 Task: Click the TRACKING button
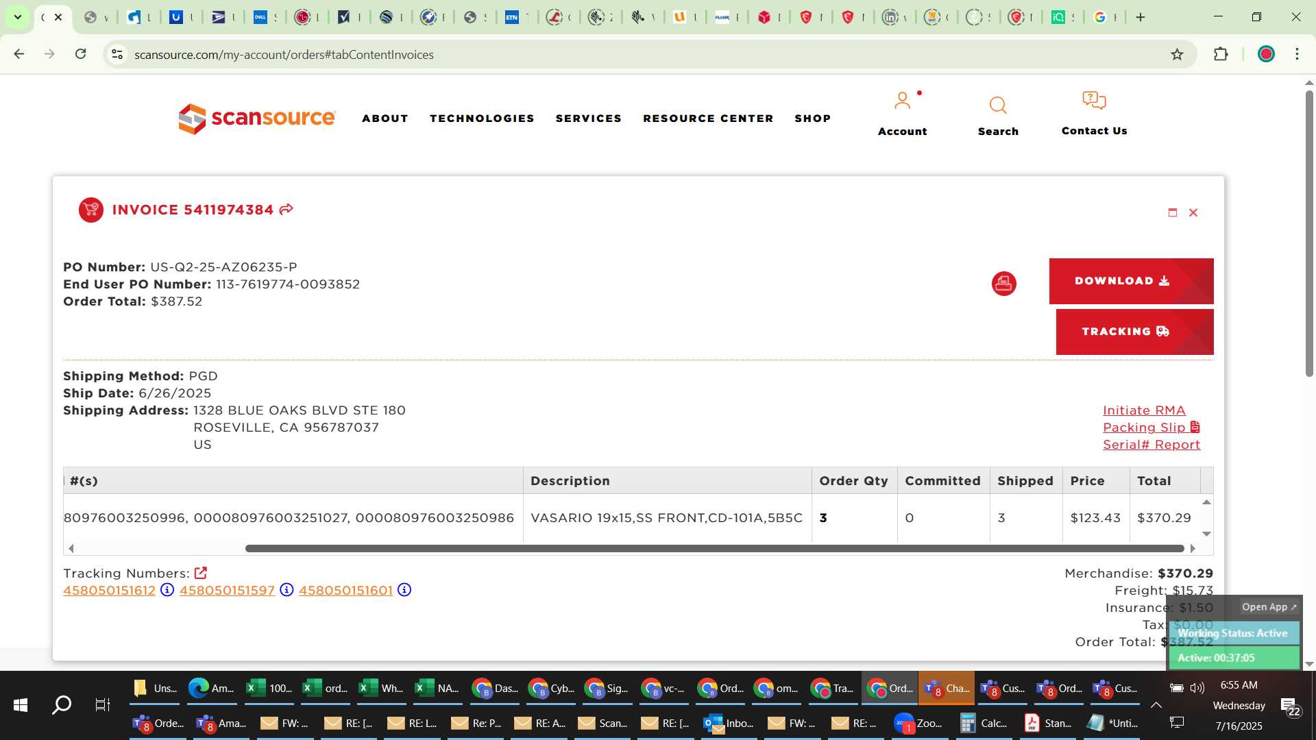(x=1134, y=332)
